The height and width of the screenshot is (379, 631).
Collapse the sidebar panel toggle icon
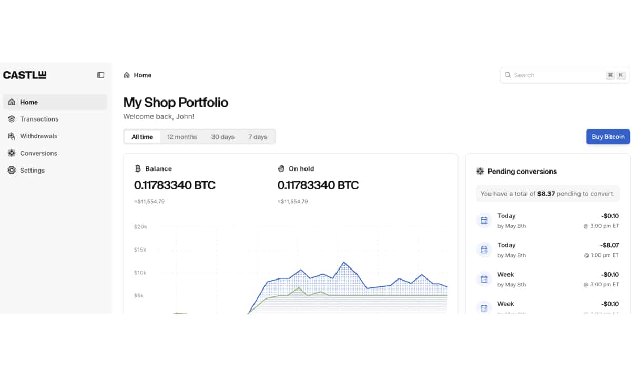click(x=101, y=75)
